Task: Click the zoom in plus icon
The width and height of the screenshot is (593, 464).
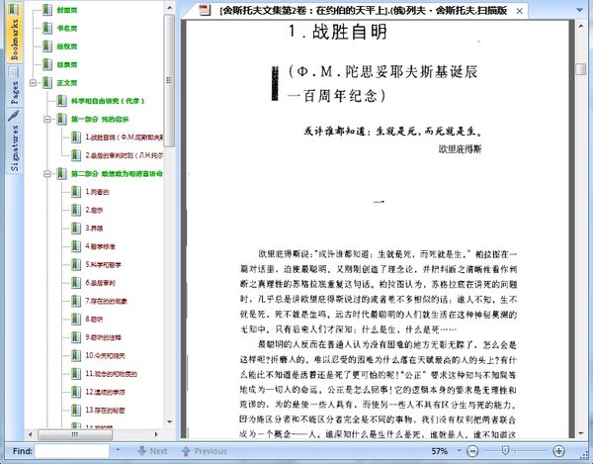Action: [x=558, y=451]
